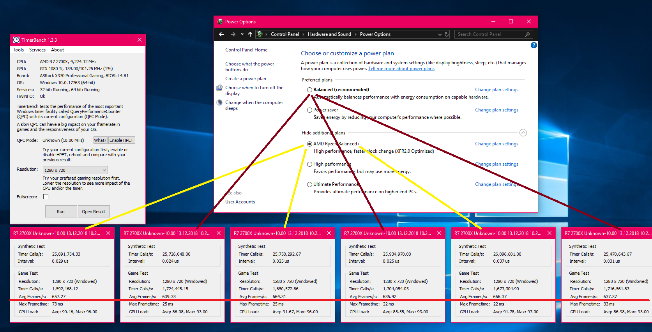Click 'Choose what the power buttons do'

(x=249, y=67)
